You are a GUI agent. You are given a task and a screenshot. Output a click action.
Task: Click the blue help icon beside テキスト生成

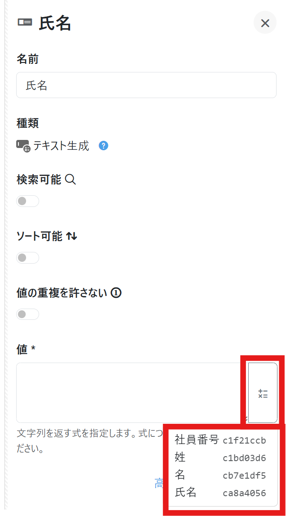(x=103, y=146)
